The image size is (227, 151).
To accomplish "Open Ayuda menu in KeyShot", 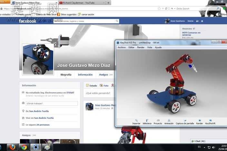I will point(158,47).
